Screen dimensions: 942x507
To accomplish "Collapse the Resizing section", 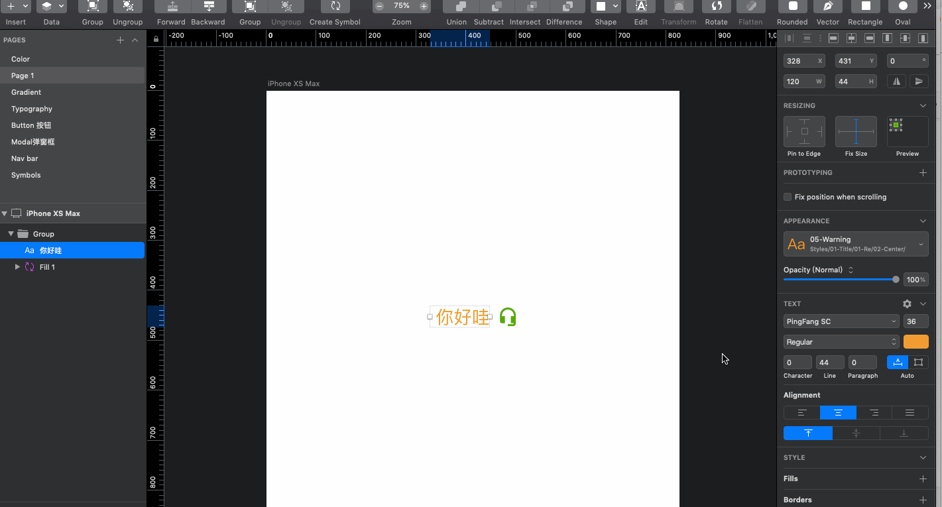I will click(923, 106).
